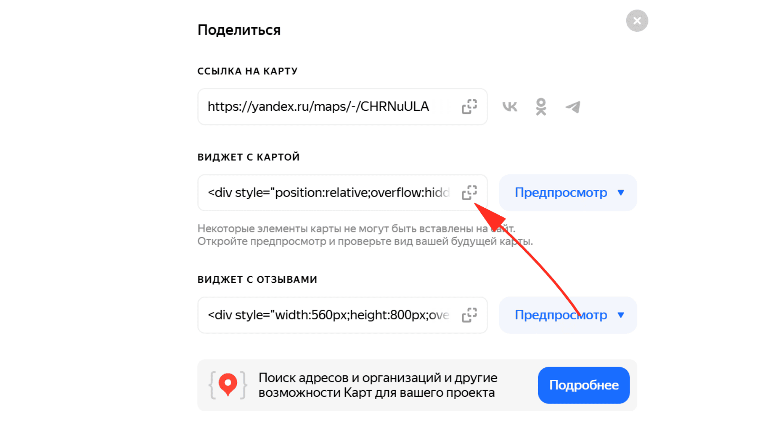Share the map link to Odnoklassniki
763x429 pixels.
tap(541, 107)
